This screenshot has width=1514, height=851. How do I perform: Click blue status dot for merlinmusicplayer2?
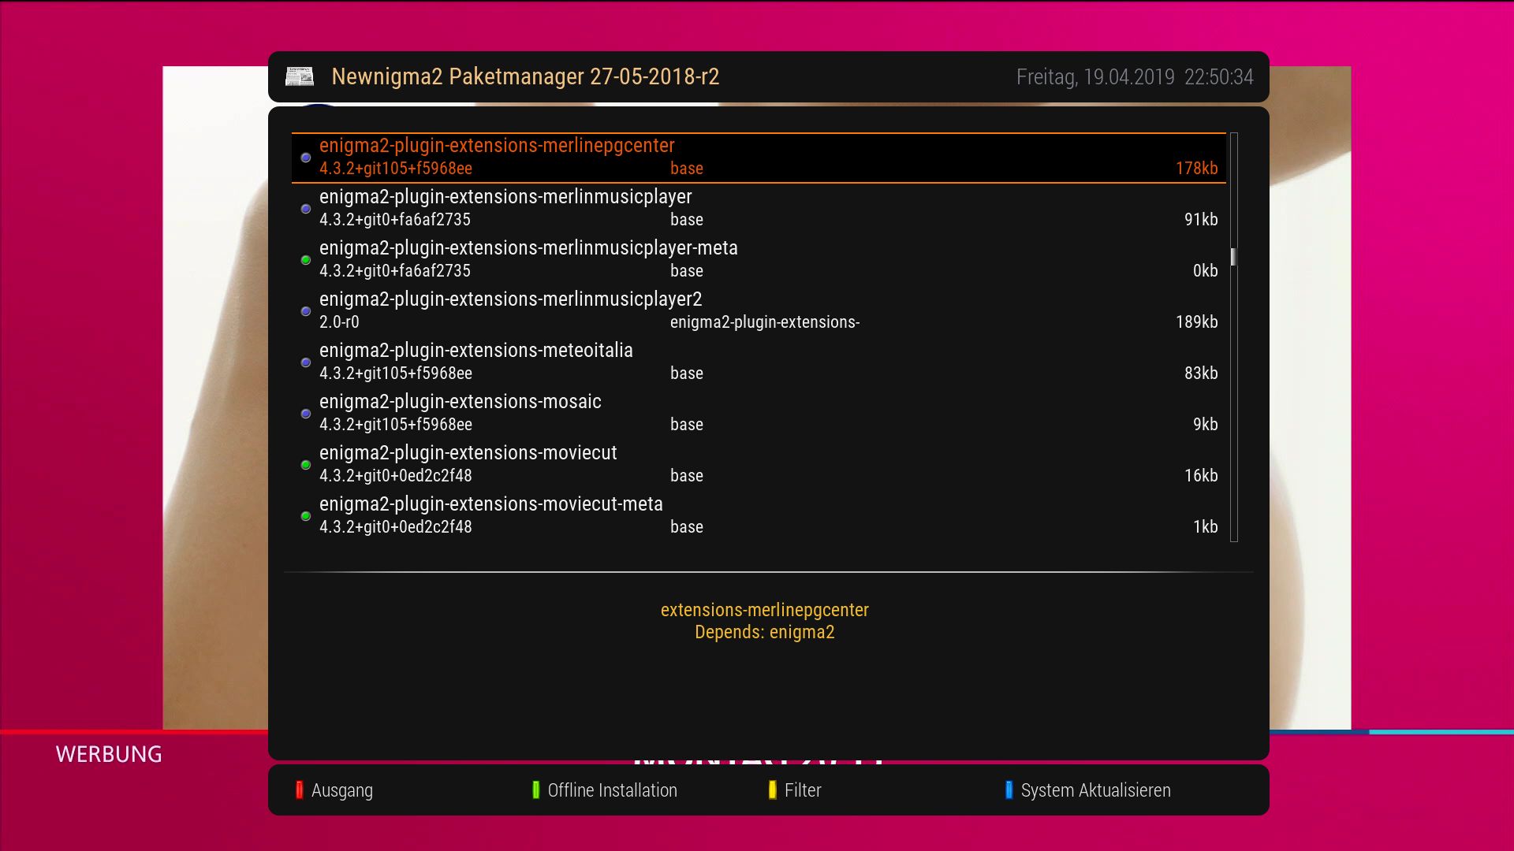[x=306, y=311]
